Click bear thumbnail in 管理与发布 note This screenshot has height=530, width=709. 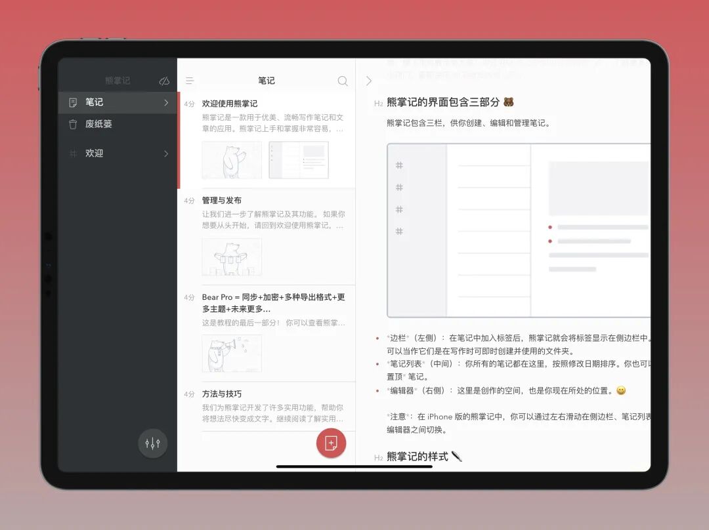tap(232, 256)
